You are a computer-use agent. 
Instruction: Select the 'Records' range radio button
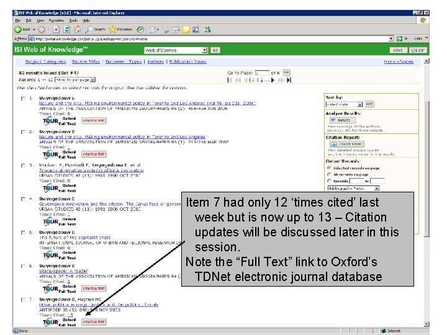tap(329, 181)
